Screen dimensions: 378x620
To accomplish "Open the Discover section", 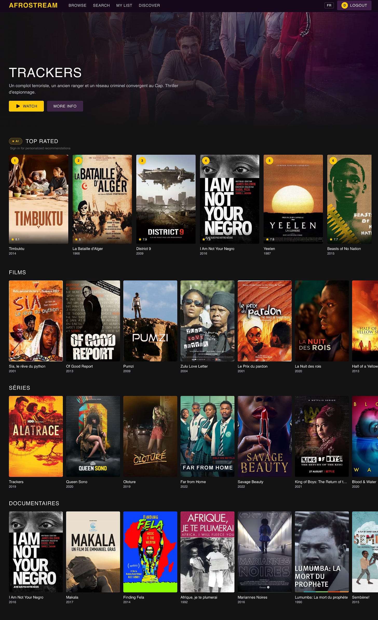I will coord(149,5).
